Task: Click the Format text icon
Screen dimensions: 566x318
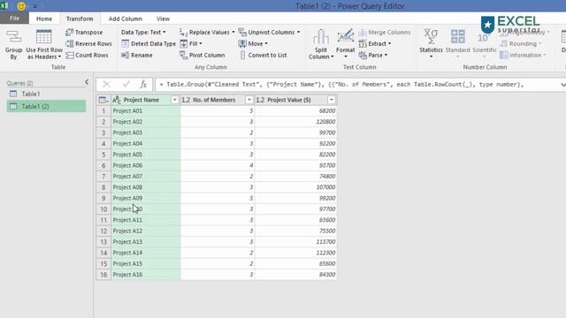Action: point(346,37)
